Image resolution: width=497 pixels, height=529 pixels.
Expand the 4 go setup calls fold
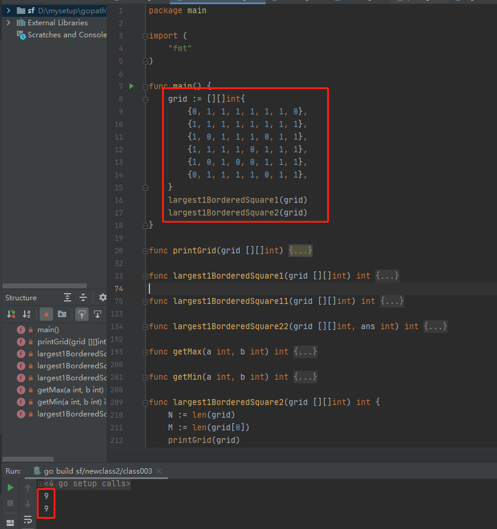(40, 484)
